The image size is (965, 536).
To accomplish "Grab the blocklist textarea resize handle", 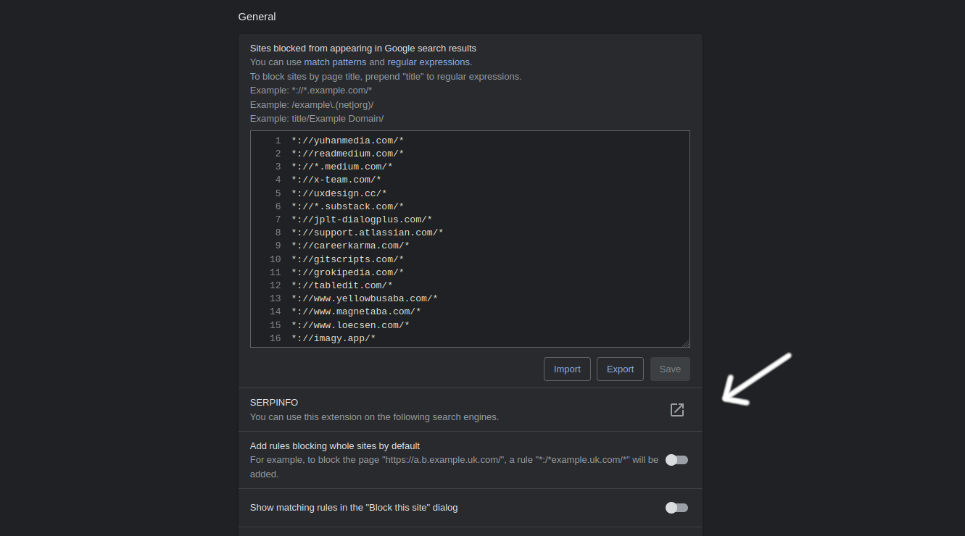I will click(x=685, y=343).
